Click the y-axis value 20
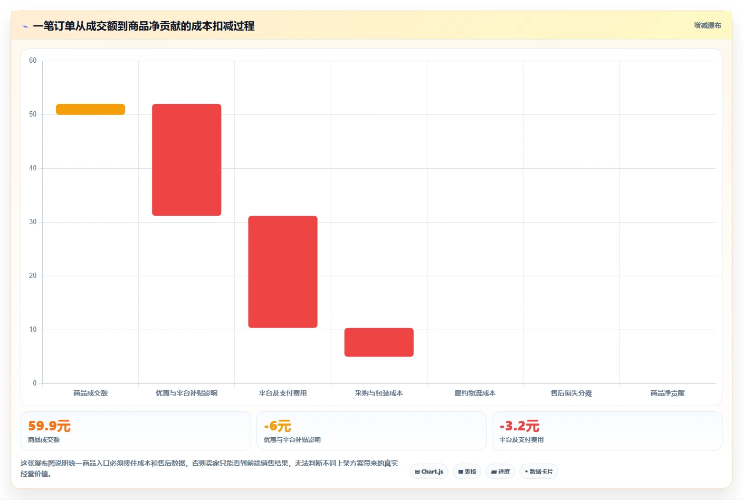 [33, 276]
